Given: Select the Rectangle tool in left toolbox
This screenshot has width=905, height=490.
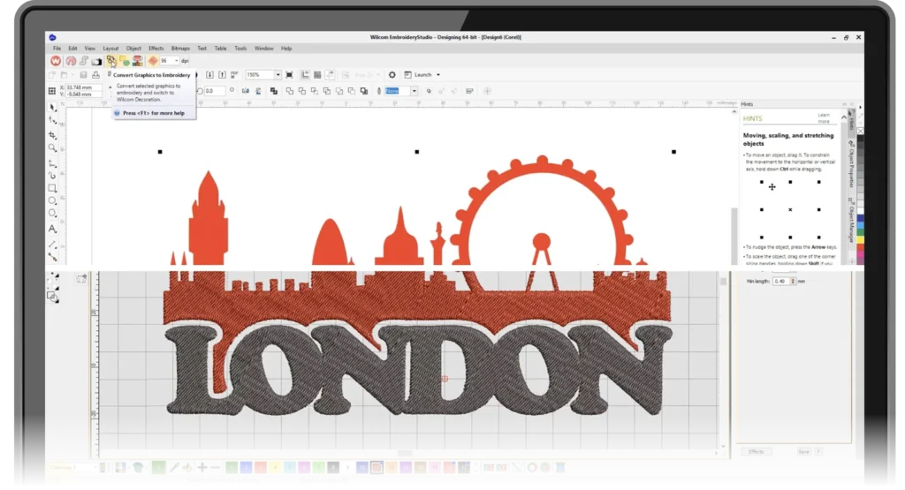Looking at the screenshot, I should click(x=52, y=188).
